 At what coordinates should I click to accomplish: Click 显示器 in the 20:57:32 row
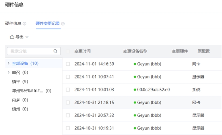(198, 116)
